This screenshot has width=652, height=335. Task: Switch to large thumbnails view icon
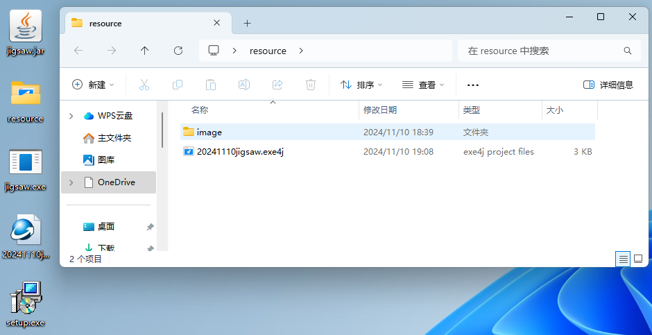638,259
